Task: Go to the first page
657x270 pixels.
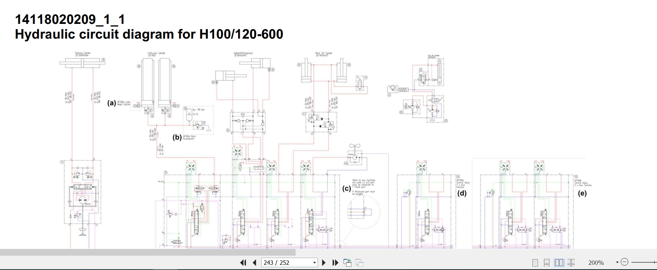Action: click(x=243, y=262)
